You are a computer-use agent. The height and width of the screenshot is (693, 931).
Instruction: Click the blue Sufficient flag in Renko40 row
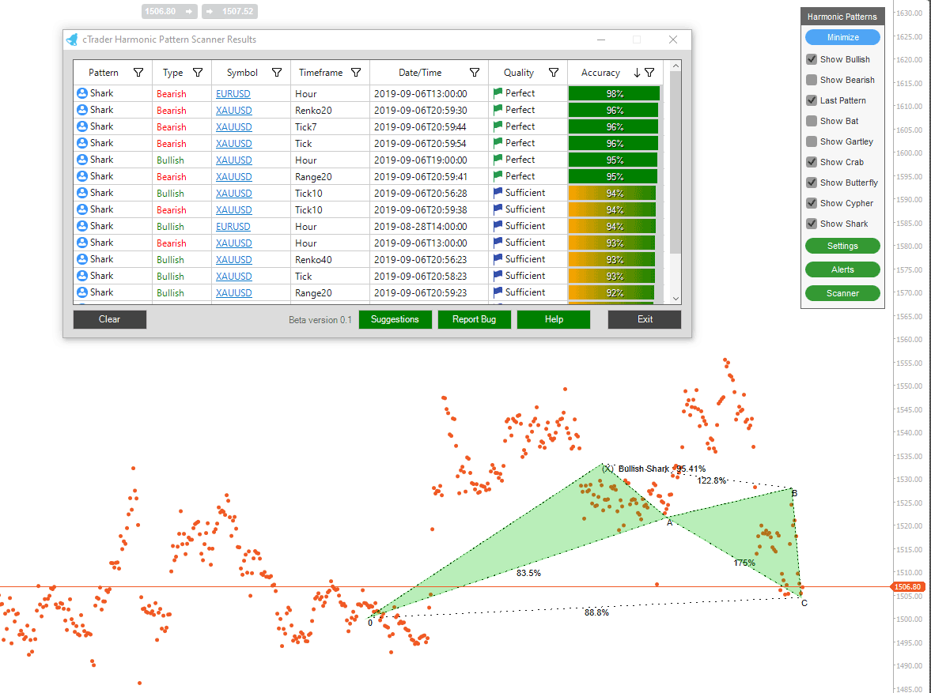pyautogui.click(x=498, y=259)
